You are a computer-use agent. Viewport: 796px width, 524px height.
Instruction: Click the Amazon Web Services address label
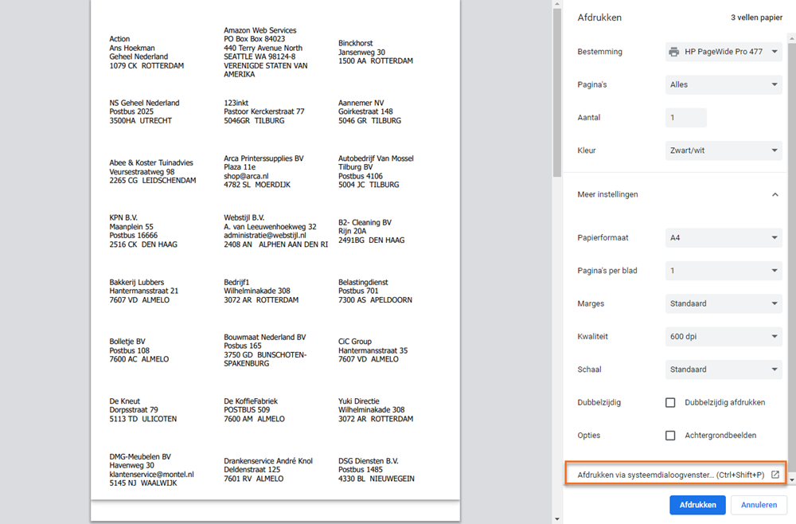point(266,53)
